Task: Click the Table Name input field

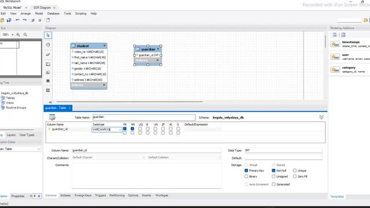Action: click(x=144, y=117)
